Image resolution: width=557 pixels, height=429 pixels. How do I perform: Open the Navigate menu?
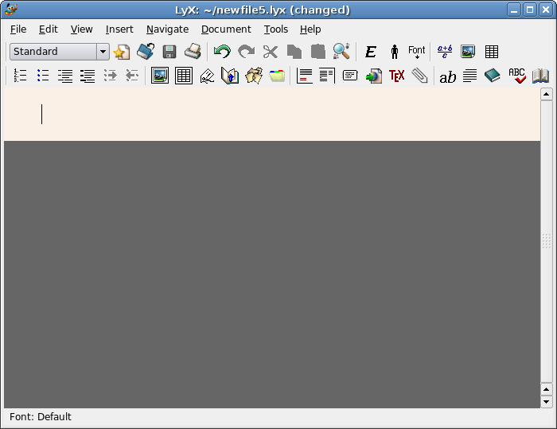[167, 29]
